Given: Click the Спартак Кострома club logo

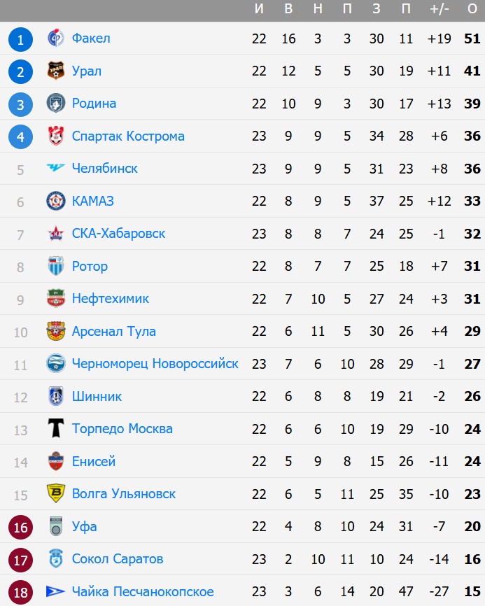Looking at the screenshot, I should coord(56,136).
